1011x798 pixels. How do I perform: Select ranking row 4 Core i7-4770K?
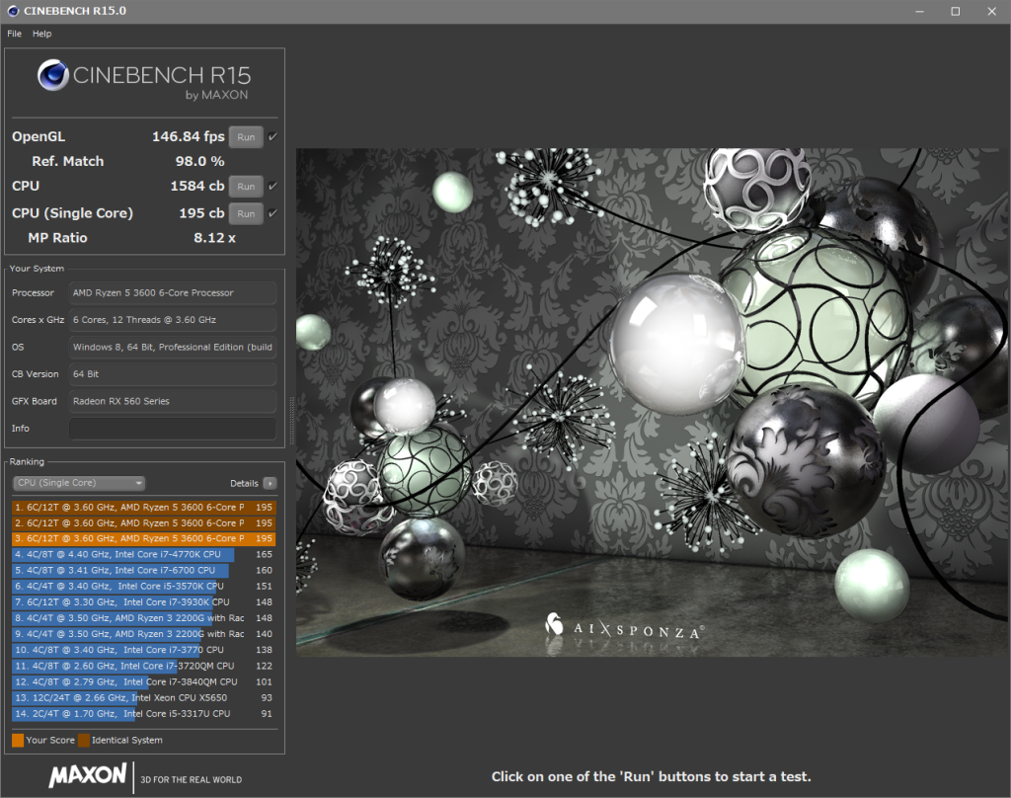click(x=144, y=555)
